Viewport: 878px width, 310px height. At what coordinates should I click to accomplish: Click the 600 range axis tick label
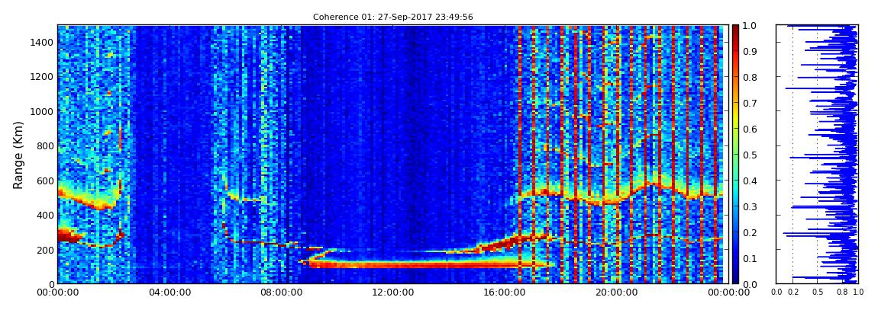(x=45, y=181)
